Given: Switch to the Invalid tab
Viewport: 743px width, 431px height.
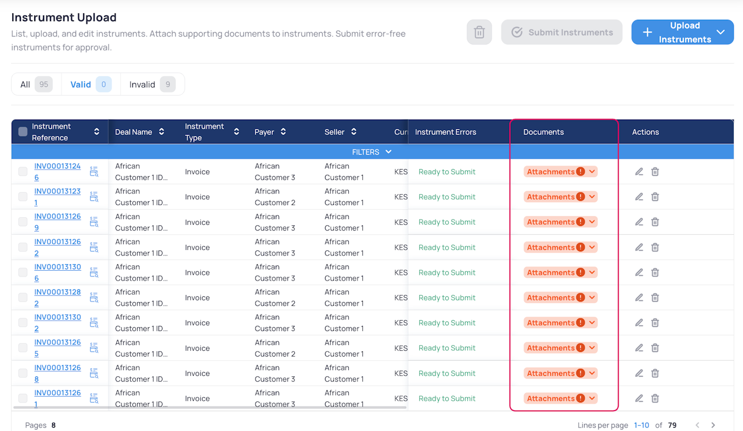Looking at the screenshot, I should pos(152,85).
